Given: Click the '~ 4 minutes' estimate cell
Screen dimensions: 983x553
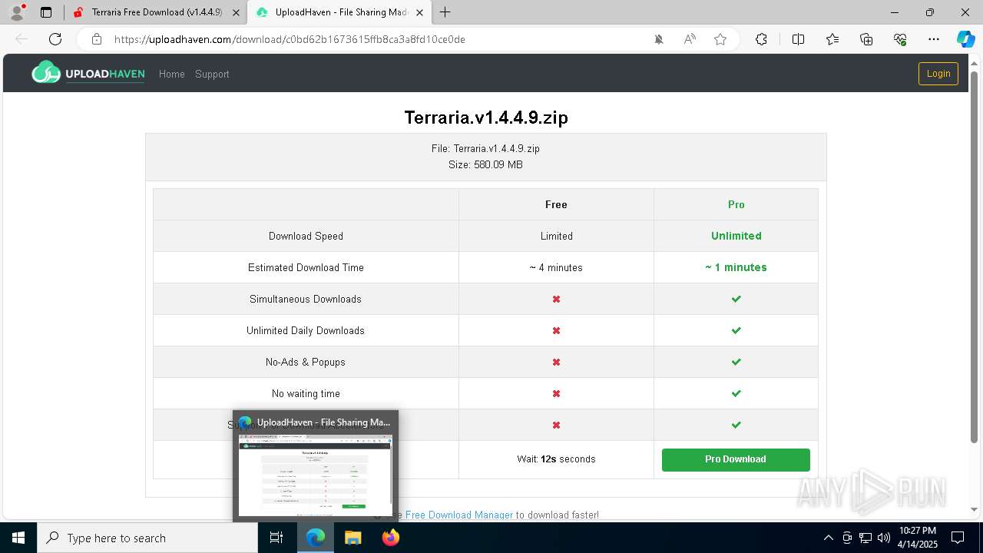Looking at the screenshot, I should (556, 267).
